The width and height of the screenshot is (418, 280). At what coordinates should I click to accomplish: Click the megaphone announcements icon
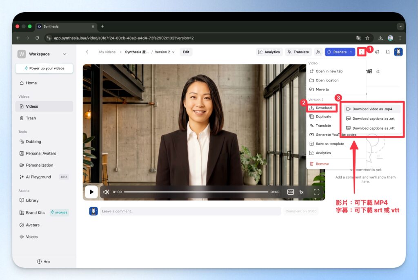pos(377,52)
